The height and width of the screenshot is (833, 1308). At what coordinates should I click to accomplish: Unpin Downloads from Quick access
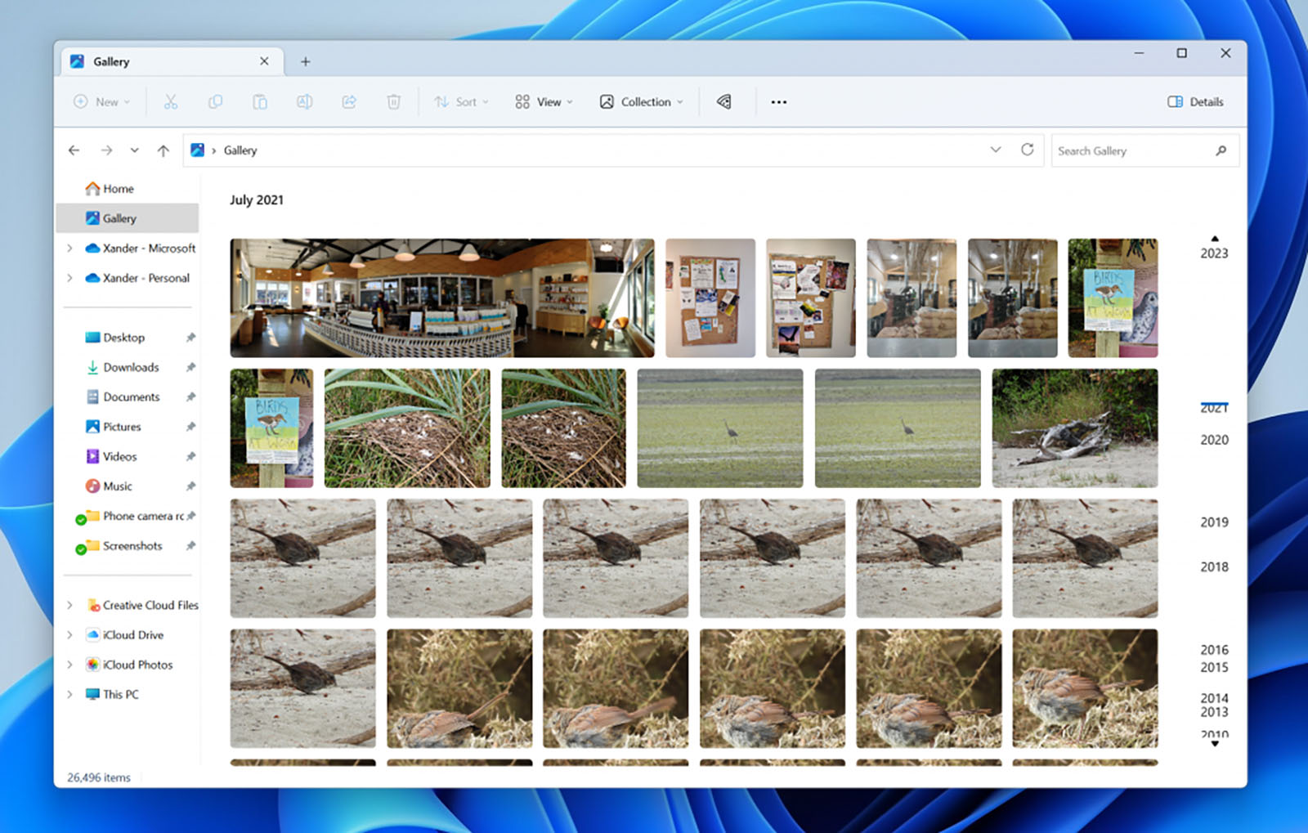190,367
